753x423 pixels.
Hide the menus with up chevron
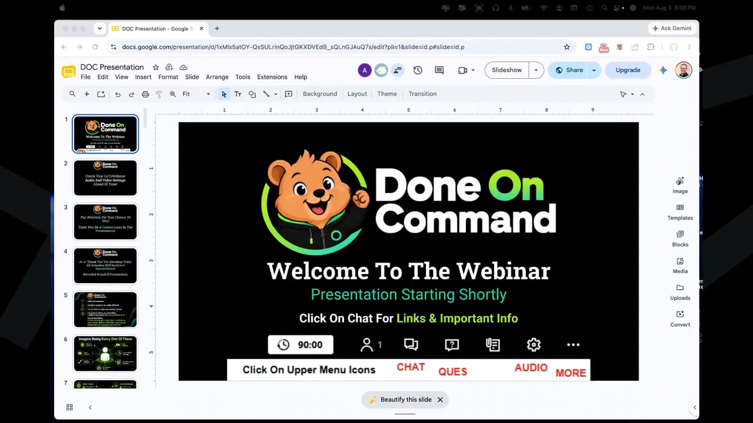pyautogui.click(x=642, y=94)
